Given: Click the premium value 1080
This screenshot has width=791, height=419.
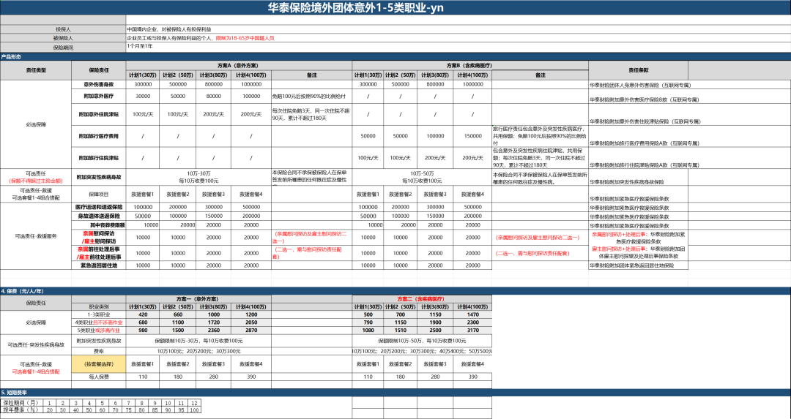Looking at the screenshot, I should 368,331.
